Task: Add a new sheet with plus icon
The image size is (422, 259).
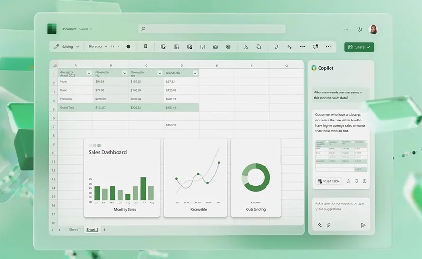Action: click(x=104, y=230)
